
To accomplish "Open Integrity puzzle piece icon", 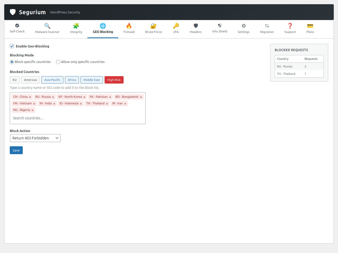I will click(76, 26).
